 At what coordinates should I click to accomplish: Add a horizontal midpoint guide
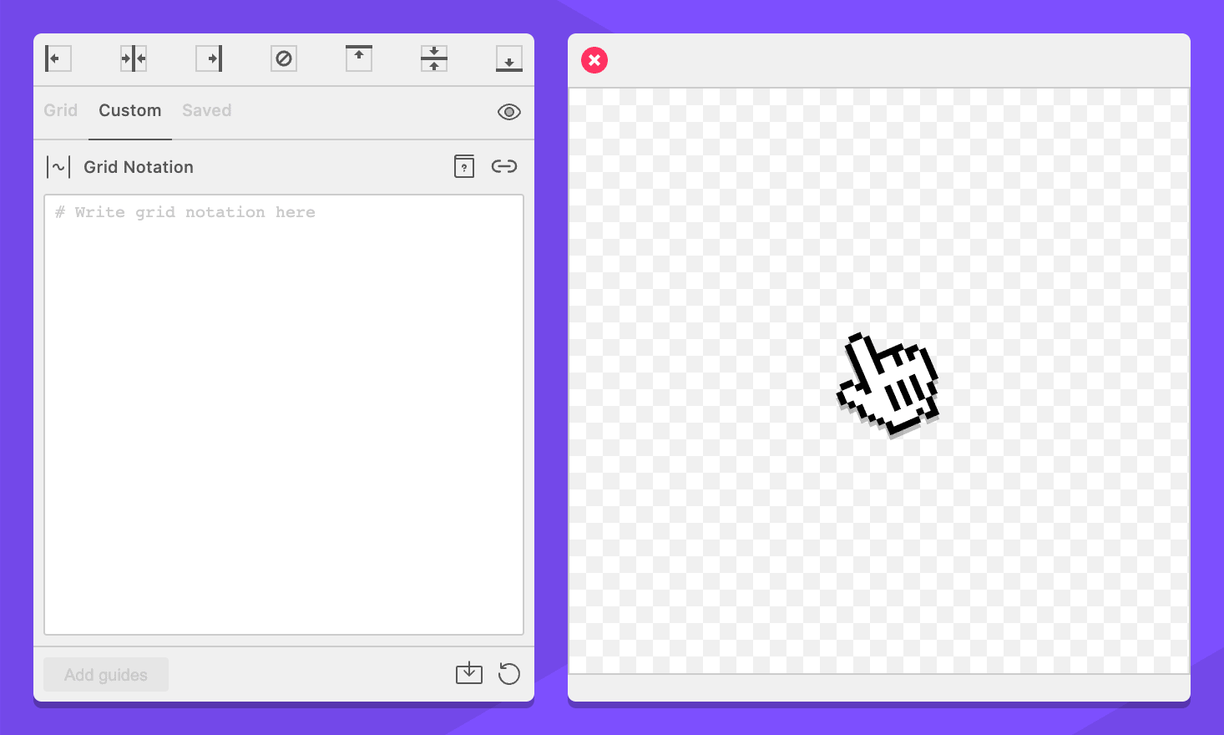click(434, 58)
